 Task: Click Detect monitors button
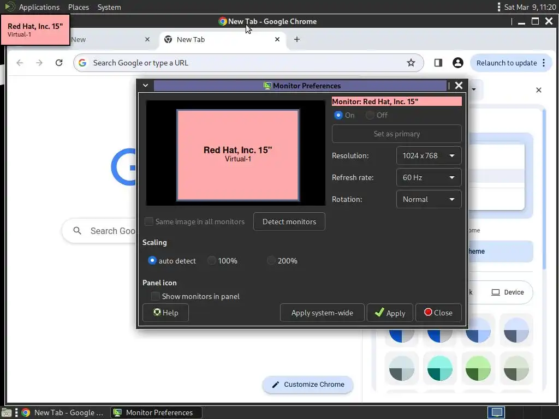click(x=289, y=222)
